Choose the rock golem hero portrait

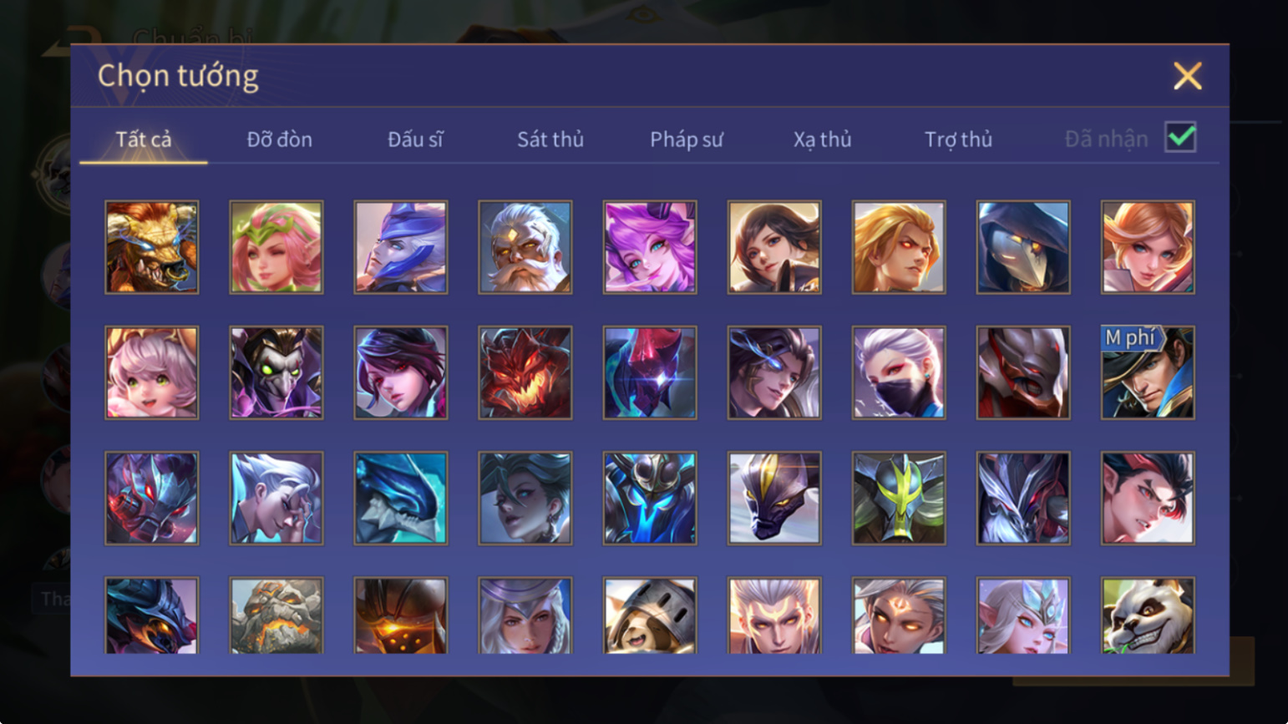click(x=276, y=615)
